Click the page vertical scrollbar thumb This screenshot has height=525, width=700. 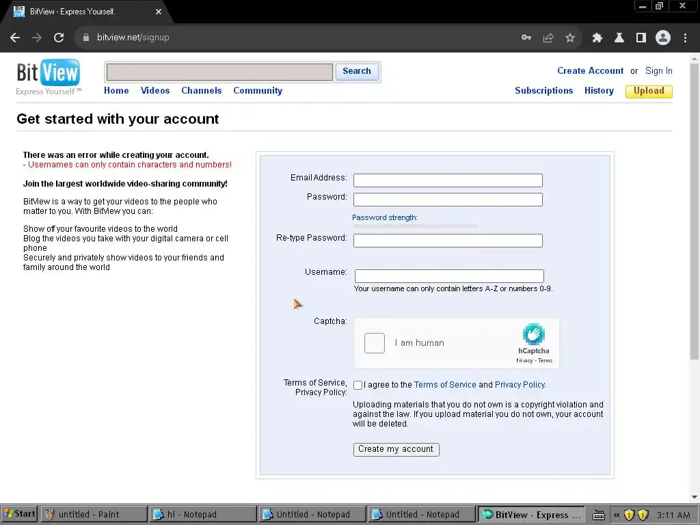click(695, 211)
